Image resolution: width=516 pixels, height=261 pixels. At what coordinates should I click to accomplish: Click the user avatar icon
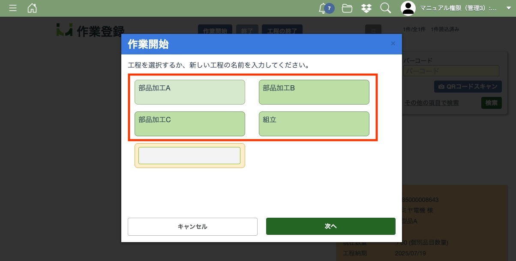click(408, 8)
